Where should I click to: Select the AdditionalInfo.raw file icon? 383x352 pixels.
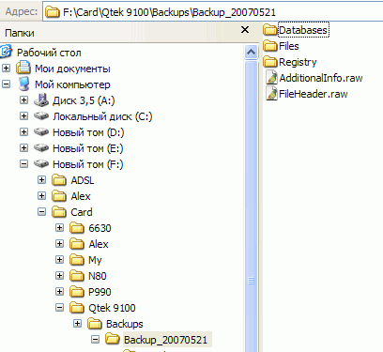pos(271,78)
